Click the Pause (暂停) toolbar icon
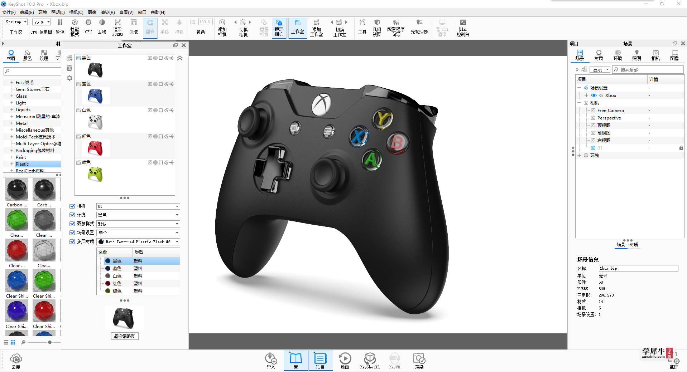 click(60, 27)
